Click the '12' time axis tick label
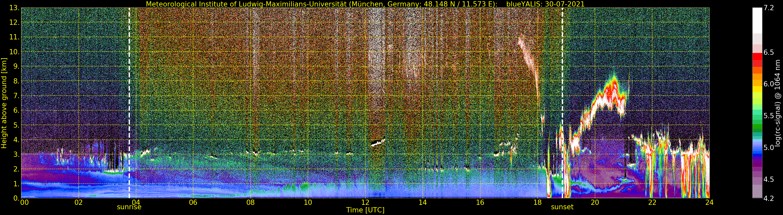This screenshot has width=783, height=215. pos(365,202)
